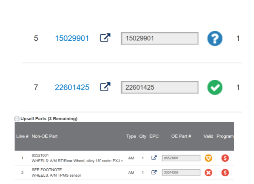Click the OE Part # column header
254x184 pixels.
click(181, 136)
